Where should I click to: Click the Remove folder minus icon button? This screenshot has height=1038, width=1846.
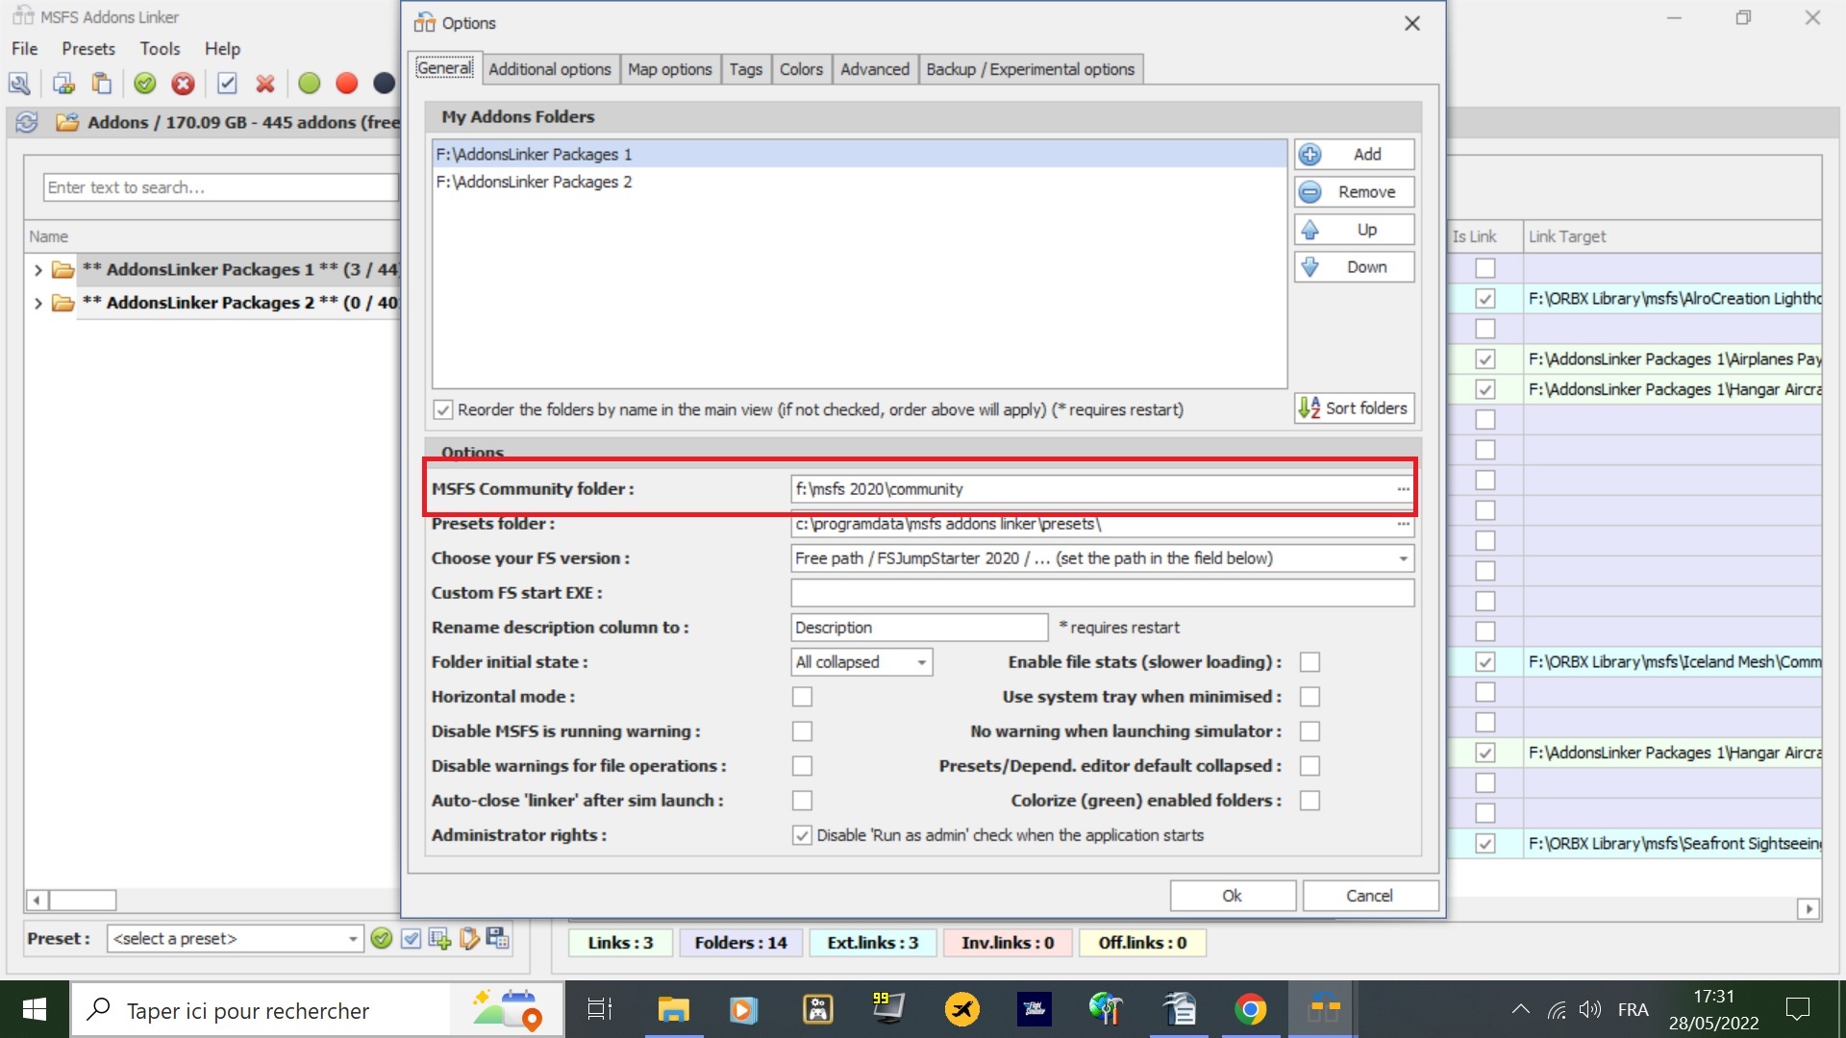[x=1310, y=192]
